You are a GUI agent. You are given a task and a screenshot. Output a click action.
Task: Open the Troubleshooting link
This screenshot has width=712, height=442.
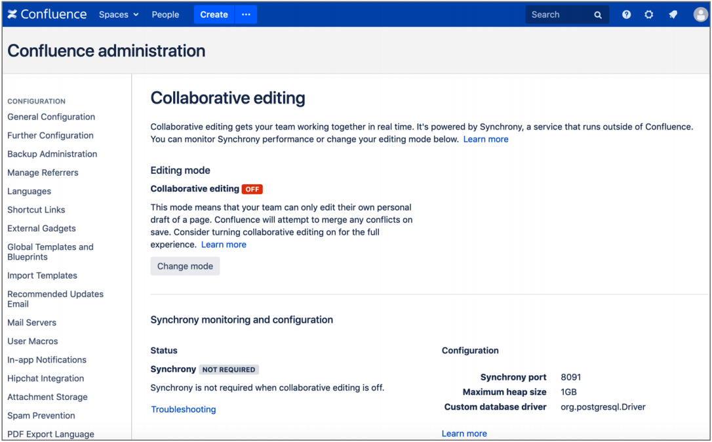(x=184, y=409)
